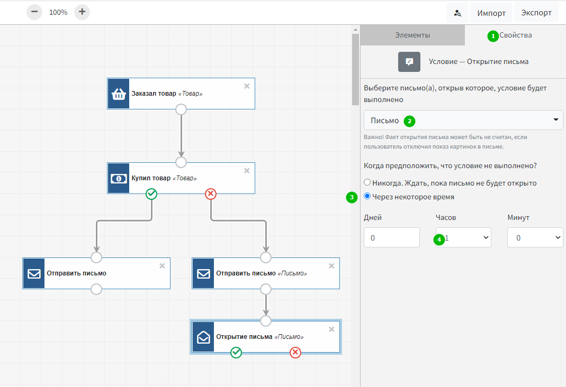
Task: Switch to the «Элементы» tab
Action: click(412, 35)
